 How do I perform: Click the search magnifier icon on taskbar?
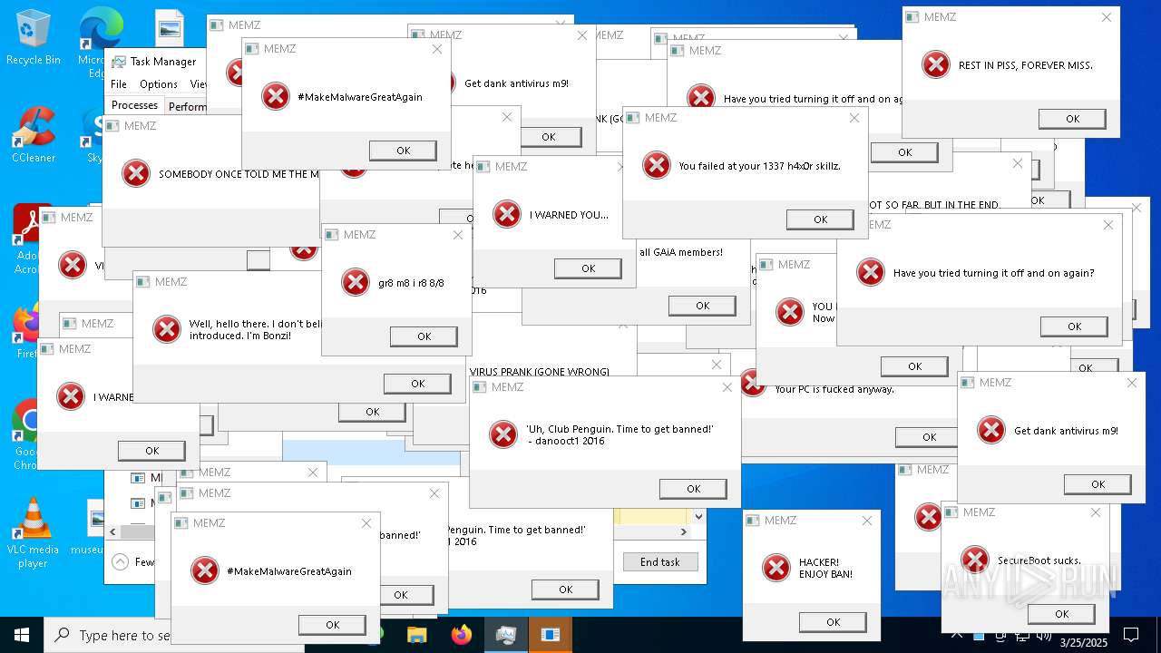click(62, 635)
